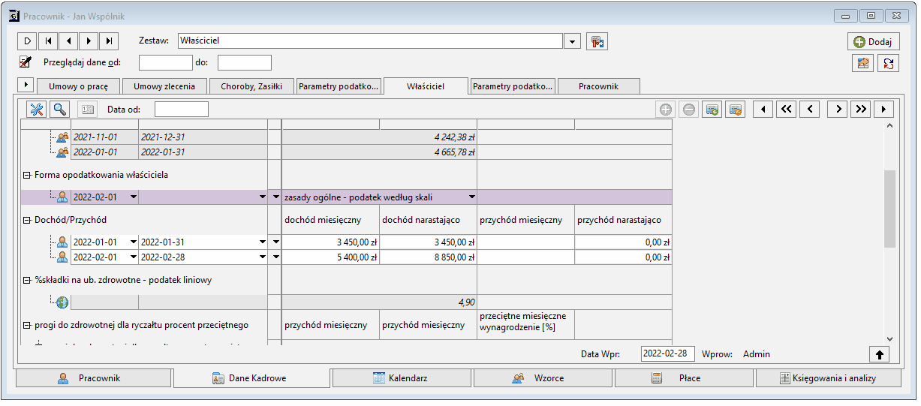Click the magnifier search icon

tap(59, 110)
